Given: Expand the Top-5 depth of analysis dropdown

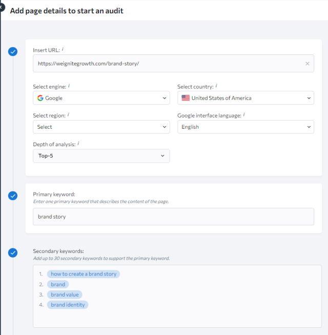Looking at the screenshot, I should (x=101, y=156).
